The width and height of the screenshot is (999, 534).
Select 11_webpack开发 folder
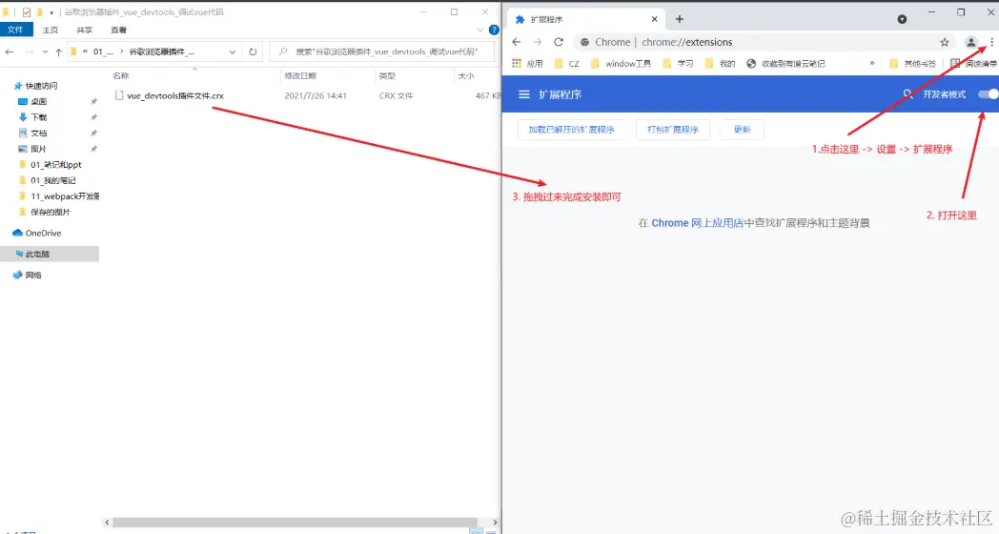(x=58, y=196)
